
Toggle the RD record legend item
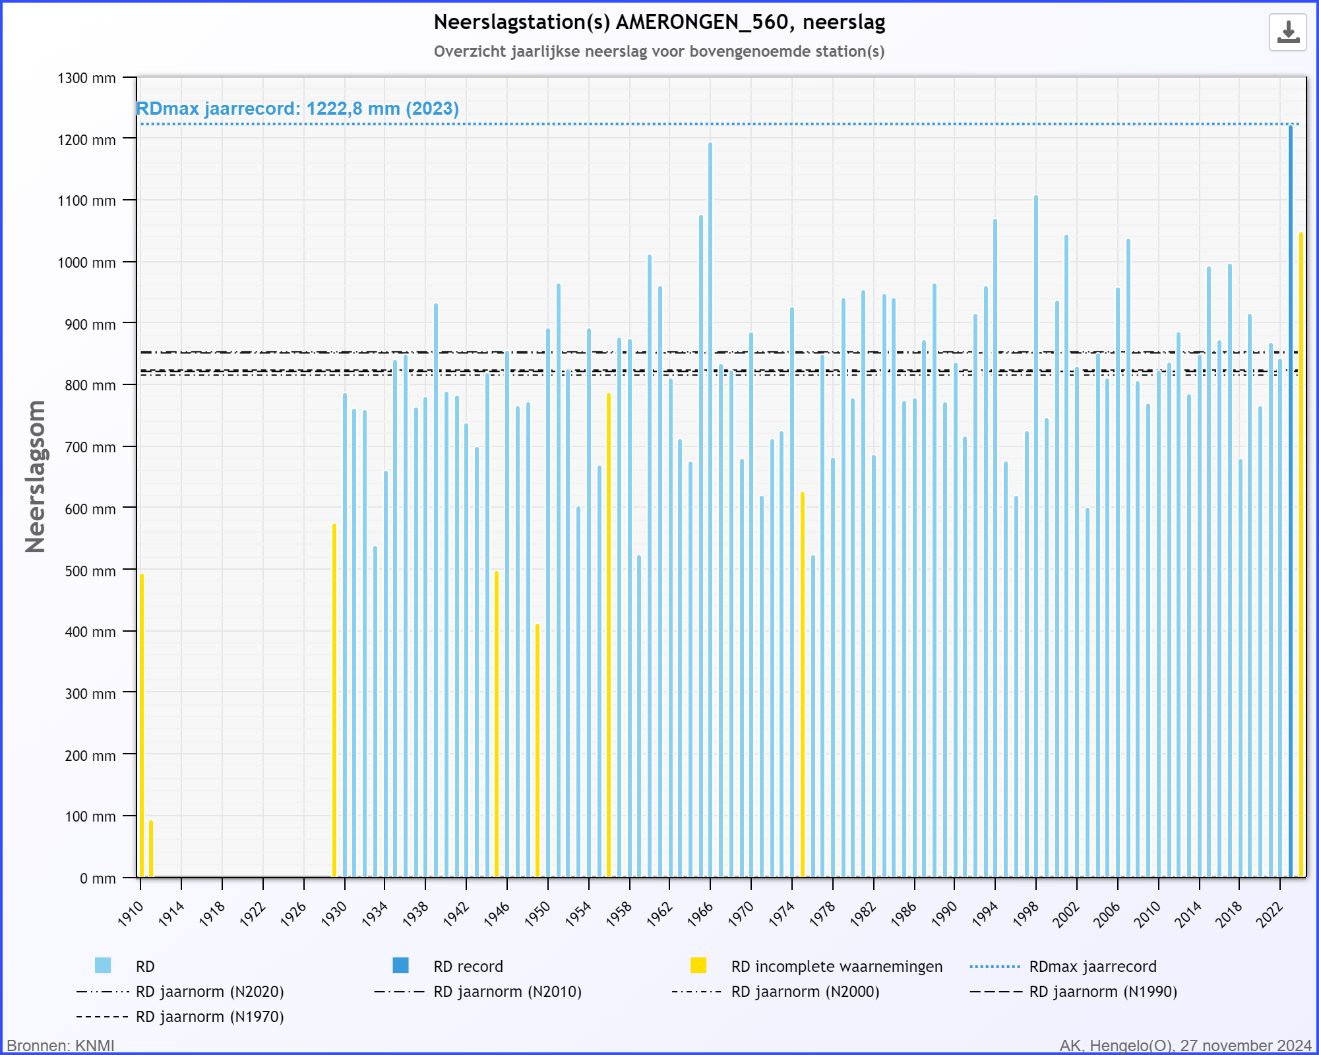468,967
